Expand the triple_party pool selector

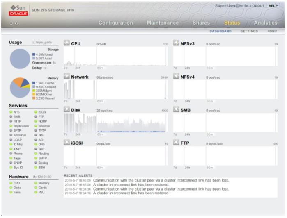click(34, 42)
